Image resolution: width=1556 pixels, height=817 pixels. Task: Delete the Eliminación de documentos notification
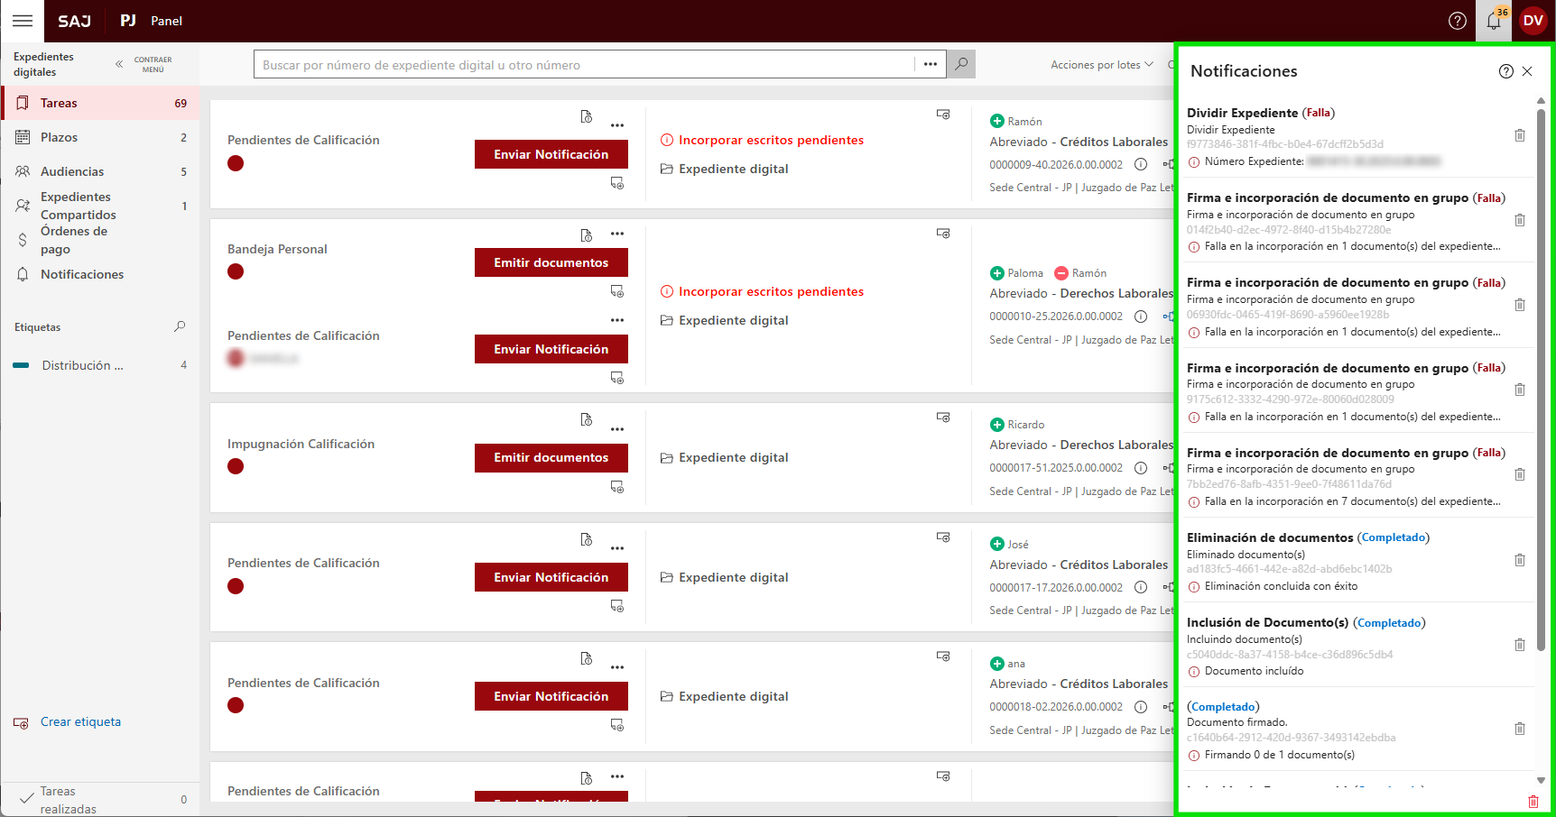point(1519,560)
